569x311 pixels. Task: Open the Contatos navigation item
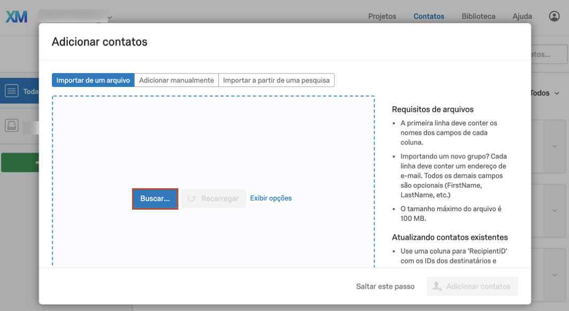pyautogui.click(x=428, y=17)
